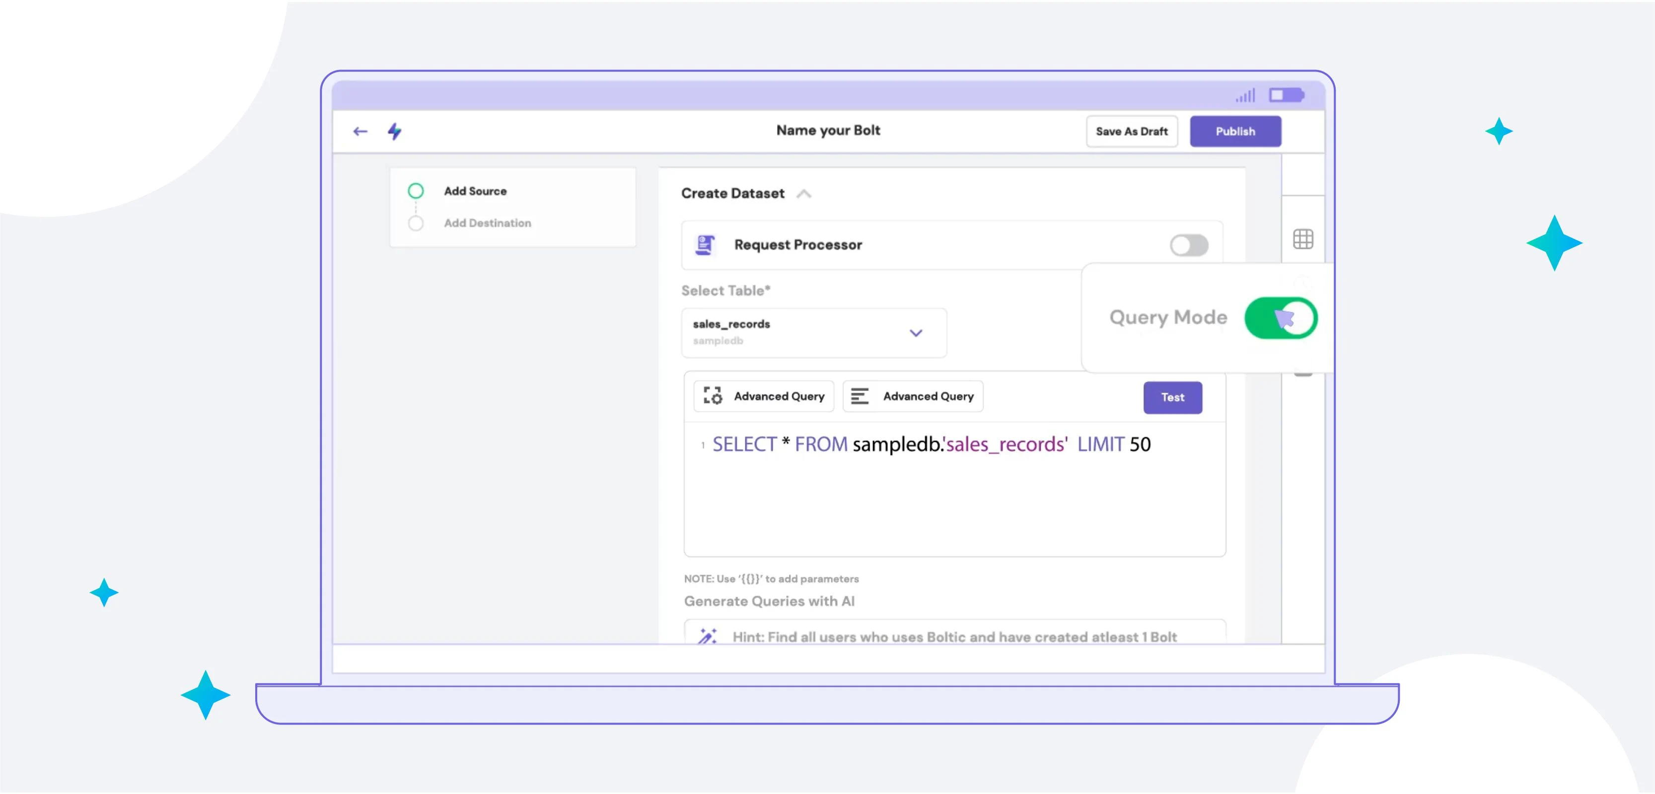This screenshot has width=1655, height=794.
Task: Switch to the Add Source step
Action: [x=416, y=190]
